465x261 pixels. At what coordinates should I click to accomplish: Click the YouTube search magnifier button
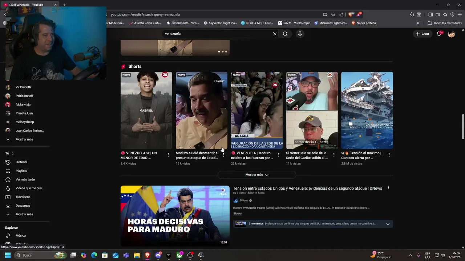[285, 34]
